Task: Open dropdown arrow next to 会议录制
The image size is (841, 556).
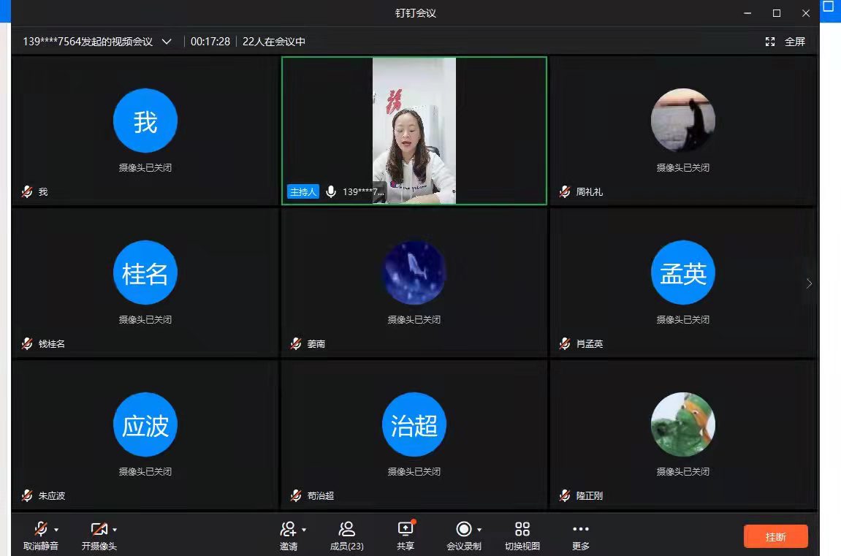Action: (x=479, y=530)
